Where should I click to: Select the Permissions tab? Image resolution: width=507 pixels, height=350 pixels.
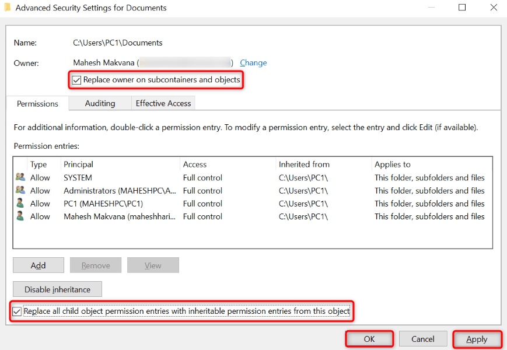(x=37, y=104)
